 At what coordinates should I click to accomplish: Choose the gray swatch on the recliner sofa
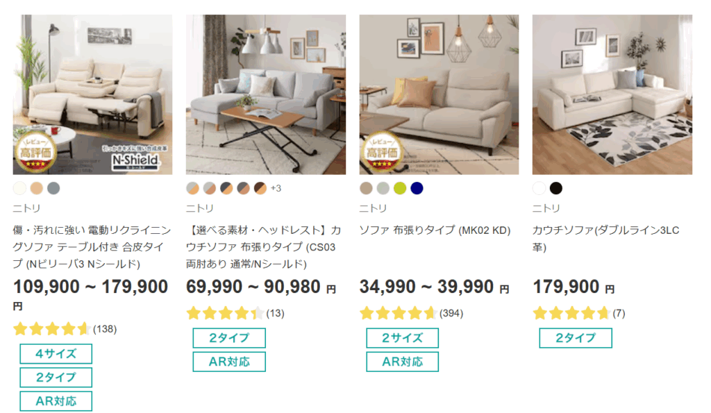point(54,188)
